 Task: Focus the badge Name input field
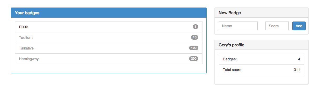238,26
